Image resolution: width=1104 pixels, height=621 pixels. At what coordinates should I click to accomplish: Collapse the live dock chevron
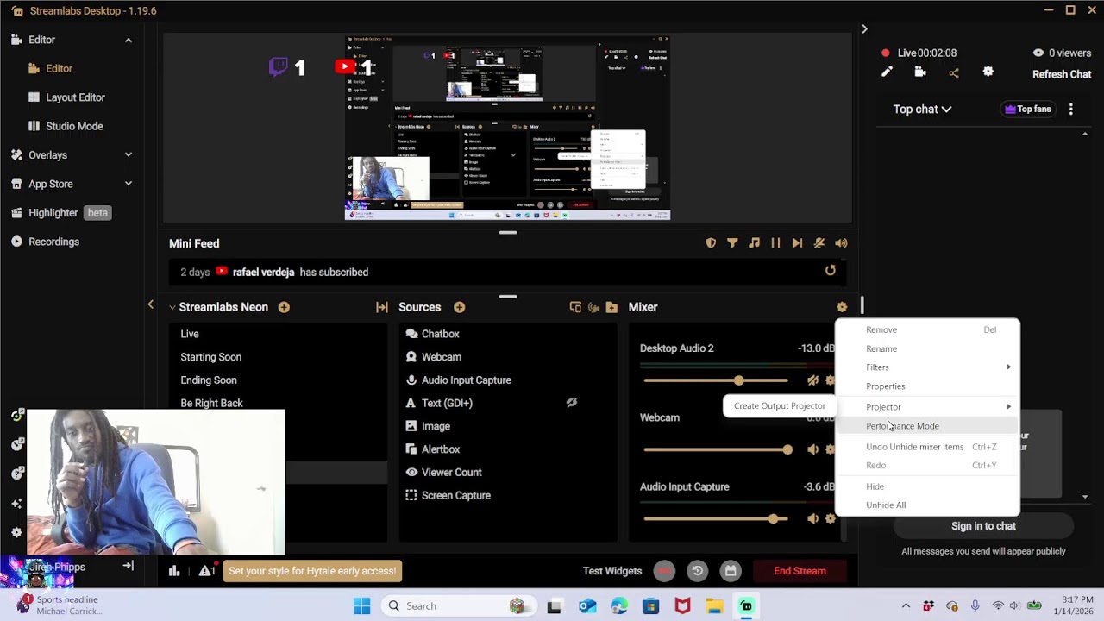pyautogui.click(x=864, y=29)
